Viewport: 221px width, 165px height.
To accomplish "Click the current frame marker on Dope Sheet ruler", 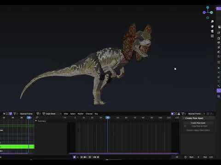I will click(108, 117).
